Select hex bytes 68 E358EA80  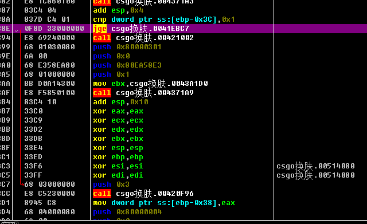click(x=50, y=65)
